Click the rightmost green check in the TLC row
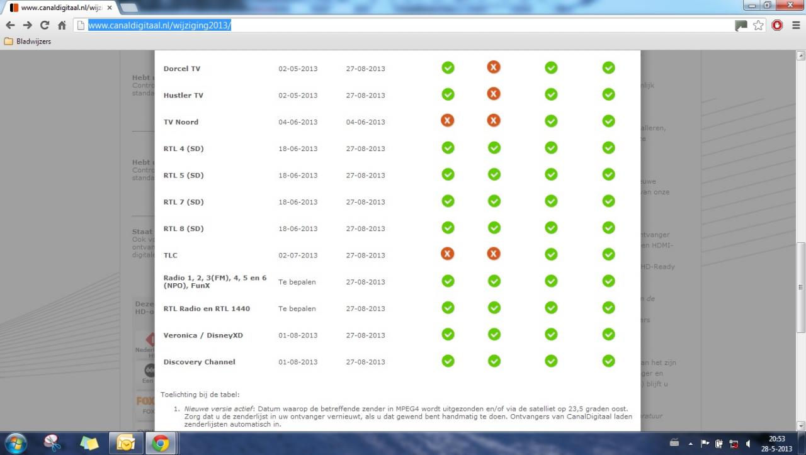Viewport: 806px width, 455px height. (608, 254)
